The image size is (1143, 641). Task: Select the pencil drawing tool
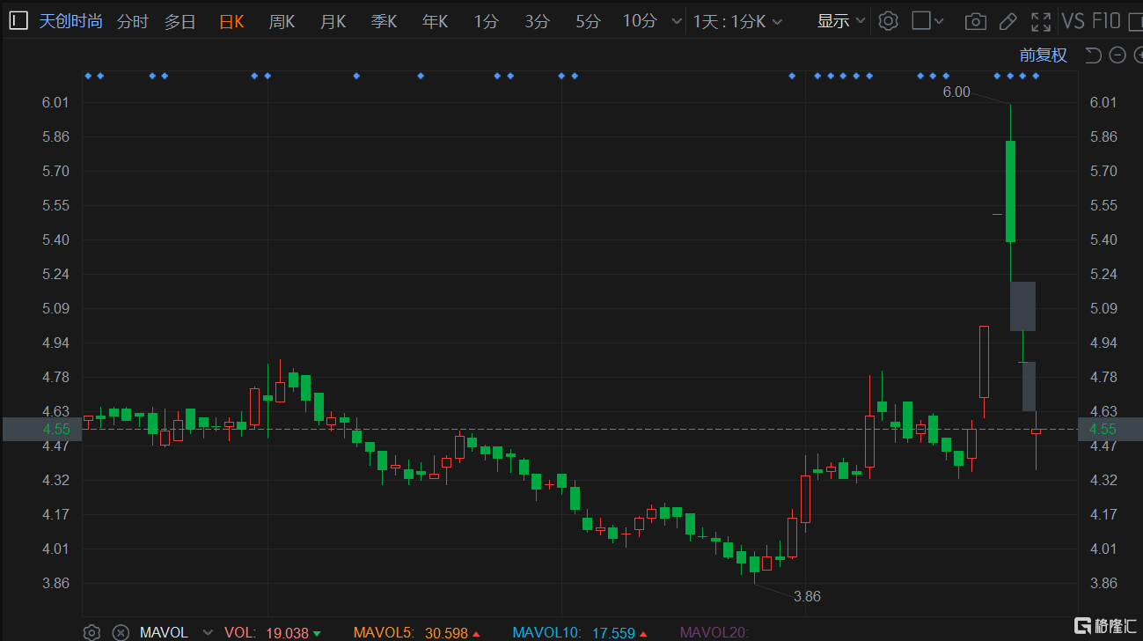(x=1007, y=20)
